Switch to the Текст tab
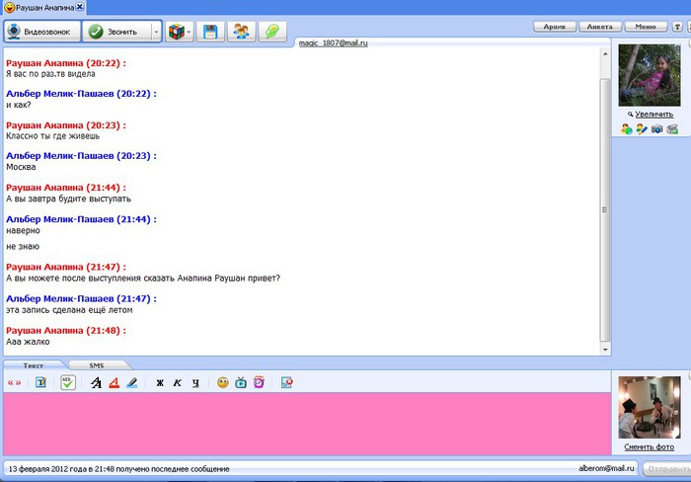Screen dimensions: 691x482 pyautogui.click(x=33, y=365)
